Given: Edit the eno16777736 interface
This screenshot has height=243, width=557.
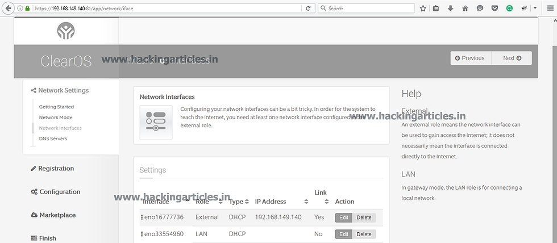Looking at the screenshot, I should coord(343,217).
